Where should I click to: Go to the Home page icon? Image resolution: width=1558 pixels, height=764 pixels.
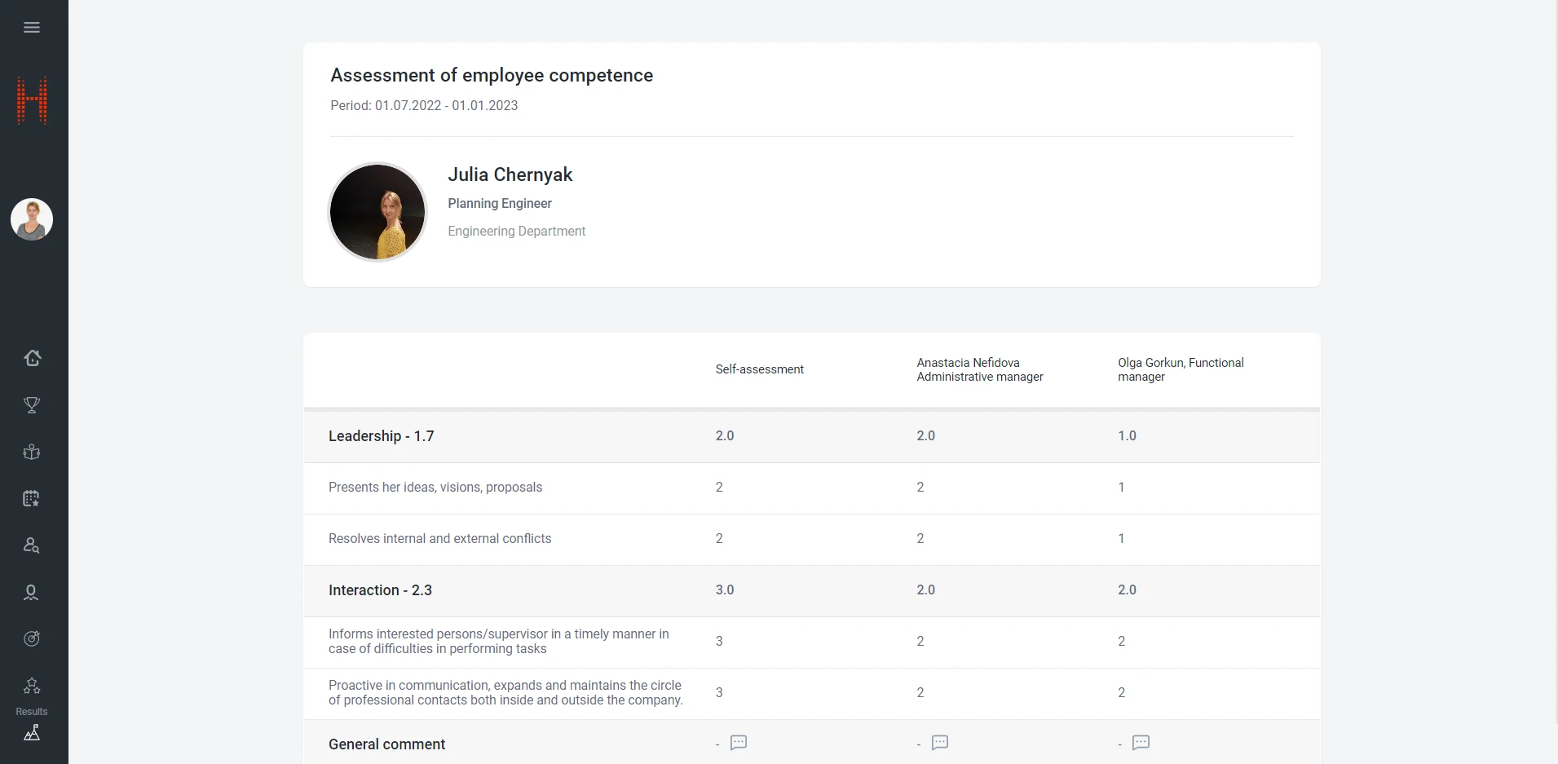32,358
